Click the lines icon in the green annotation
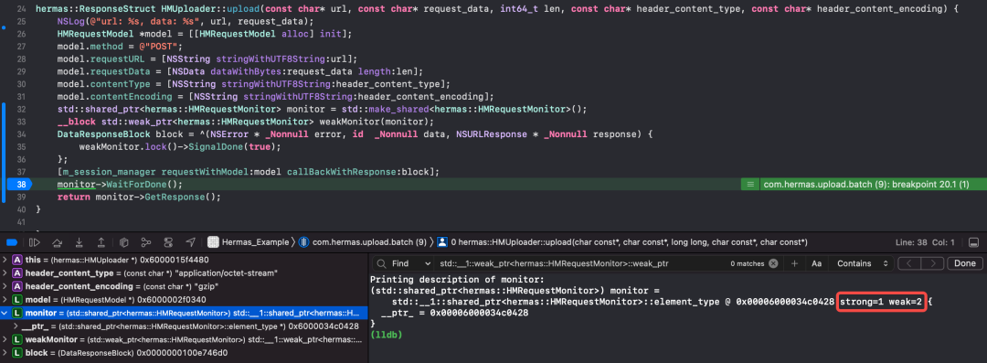The image size is (987, 363). pyautogui.click(x=749, y=185)
